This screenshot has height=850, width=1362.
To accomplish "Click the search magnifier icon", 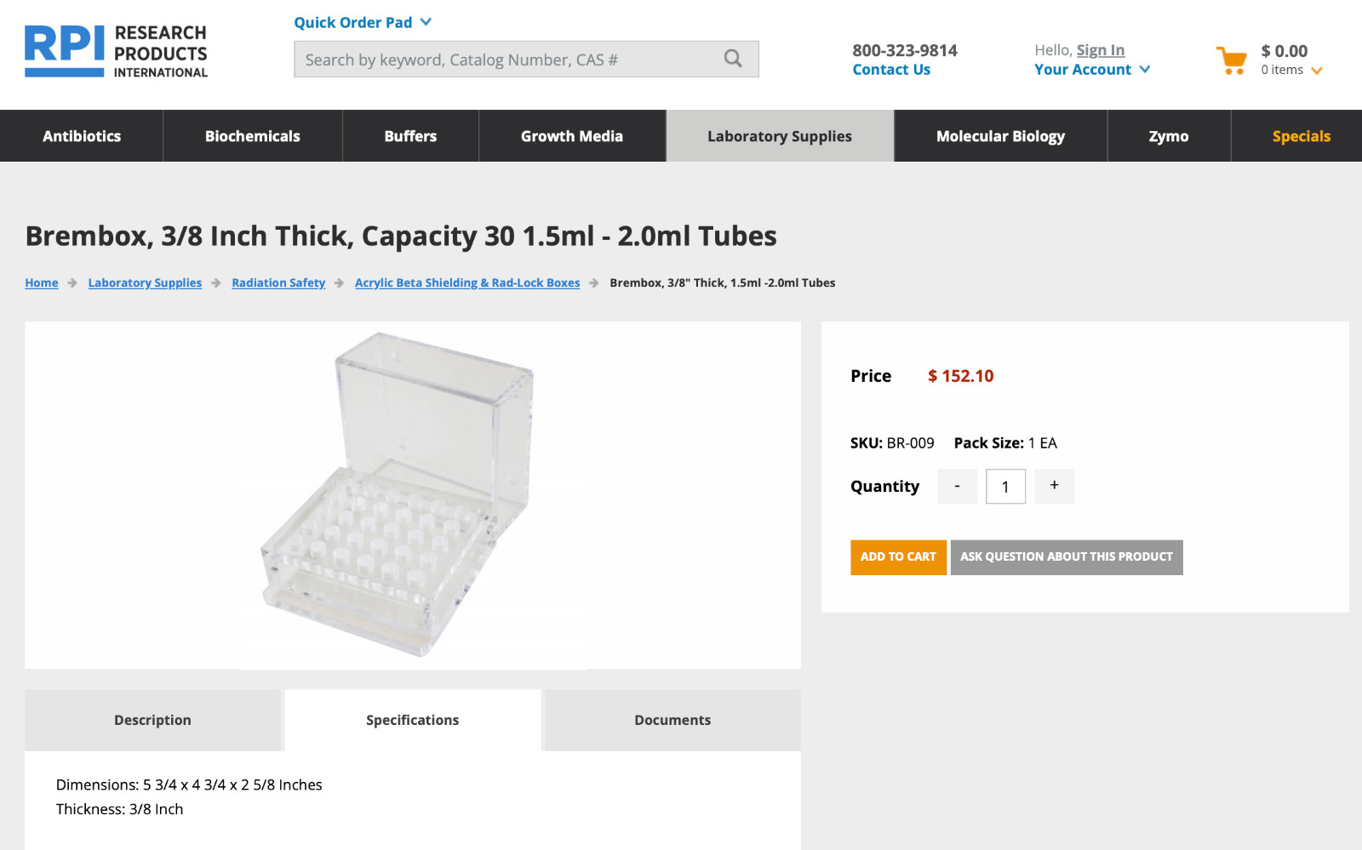I will tap(733, 59).
